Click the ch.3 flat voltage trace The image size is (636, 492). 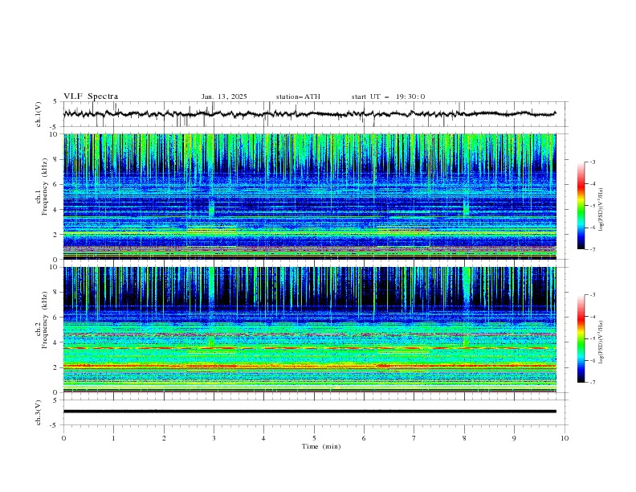pyautogui.click(x=309, y=412)
